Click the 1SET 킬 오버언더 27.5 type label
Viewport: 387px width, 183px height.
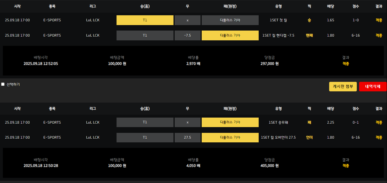click(278, 137)
